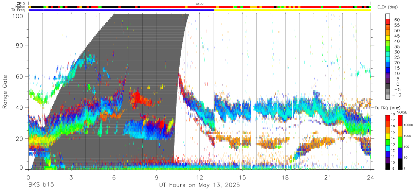Click the '35' elevation colorbar label
The image size is (417, 192).
[x=397, y=47]
